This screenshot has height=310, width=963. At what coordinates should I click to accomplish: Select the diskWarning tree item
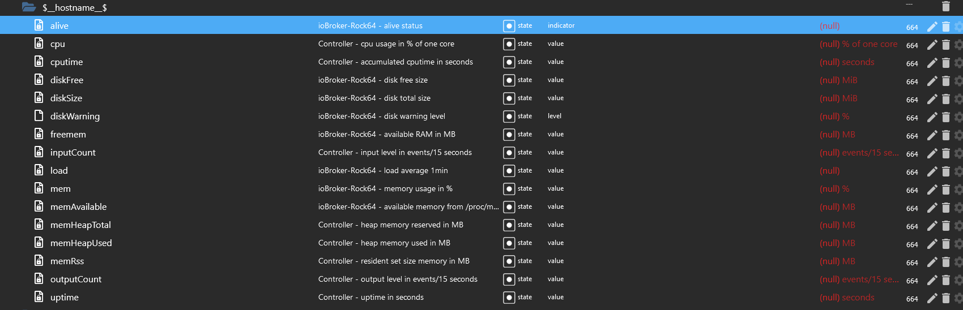tap(75, 116)
